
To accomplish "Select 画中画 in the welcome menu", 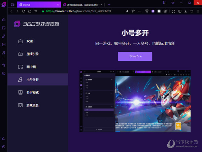I will pyautogui.click(x=38, y=67).
